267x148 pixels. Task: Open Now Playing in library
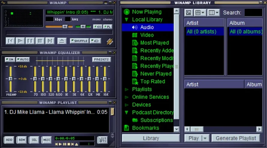[147, 12]
